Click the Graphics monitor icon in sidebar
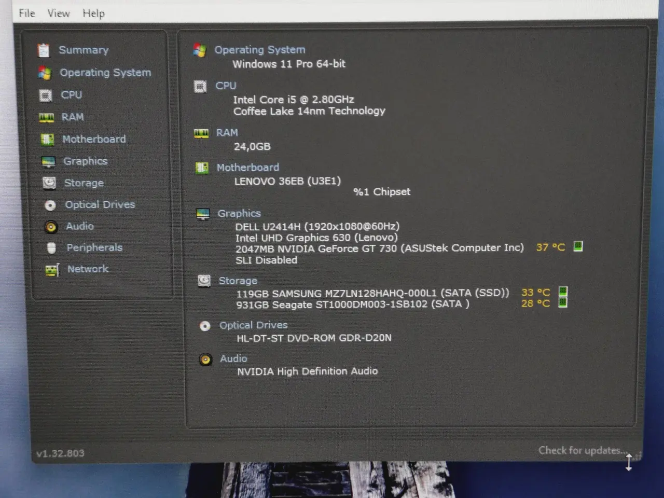This screenshot has width=664, height=498. 48,162
